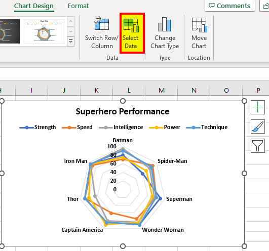The height and width of the screenshot is (251, 269).
Task: Click the Move Chart button
Action: [x=199, y=33]
